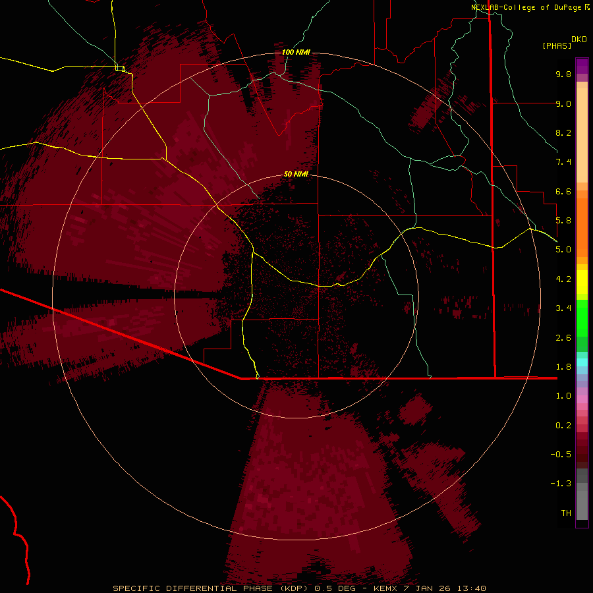Image resolution: width=593 pixels, height=593 pixels.
Task: Click the TH threshold label on scale
Action: point(566,513)
